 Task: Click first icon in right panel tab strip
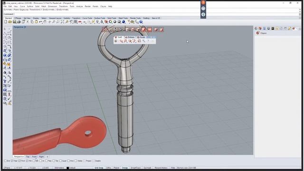[x=256, y=28]
